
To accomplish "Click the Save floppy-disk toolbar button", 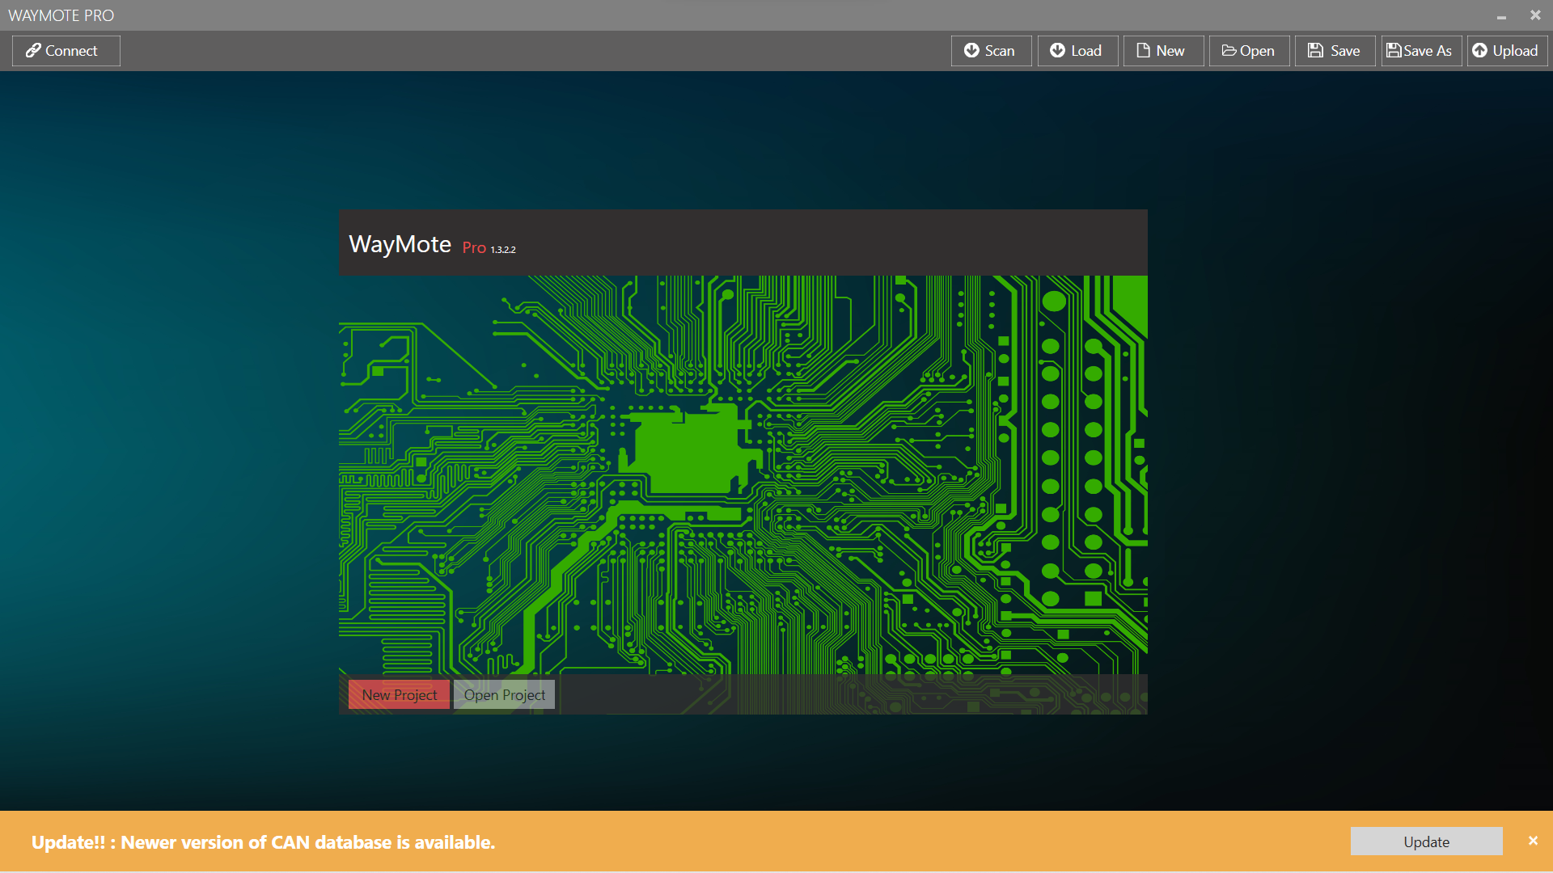I will 1334,51.
